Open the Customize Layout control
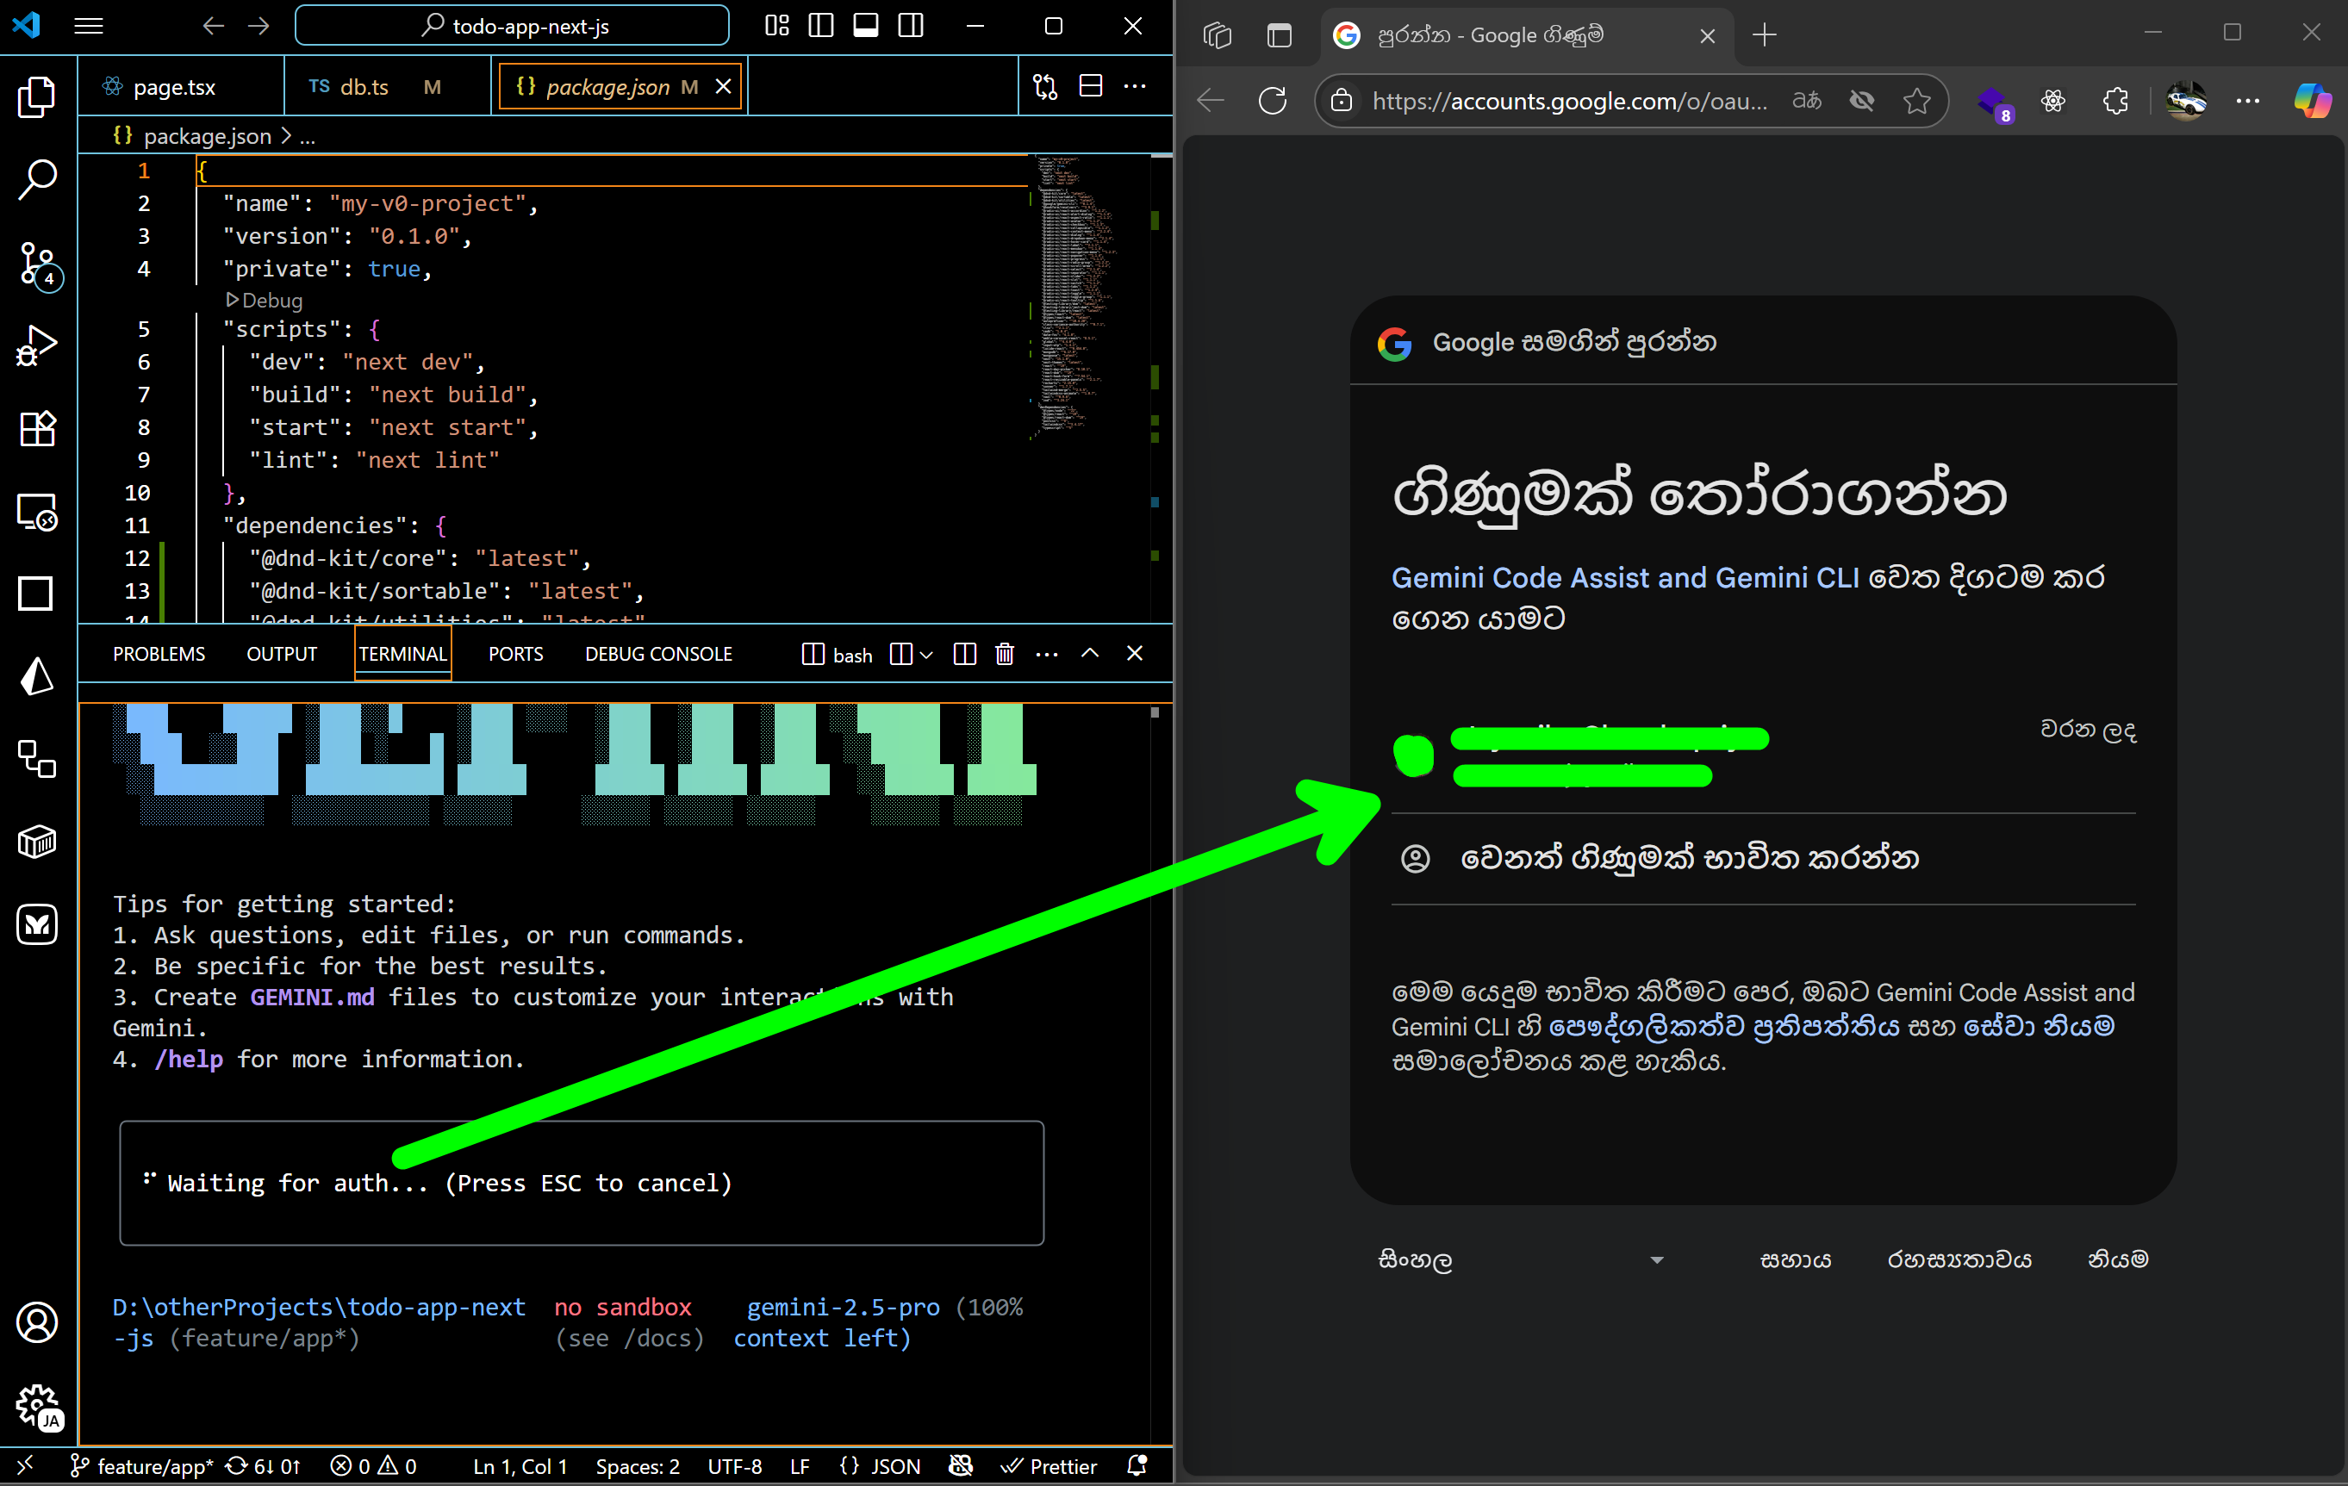Viewport: 2348px width, 1486px height. pos(777,27)
